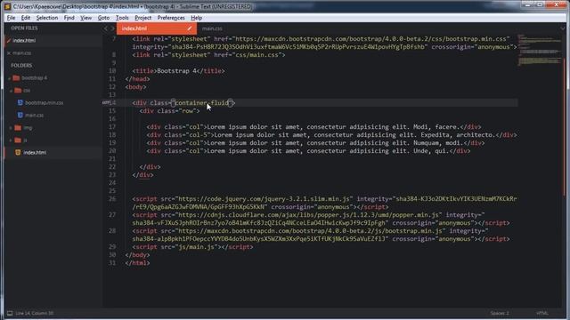Click the minimap code overview
The height and width of the screenshot is (320, 570).
pyautogui.click(x=540, y=50)
